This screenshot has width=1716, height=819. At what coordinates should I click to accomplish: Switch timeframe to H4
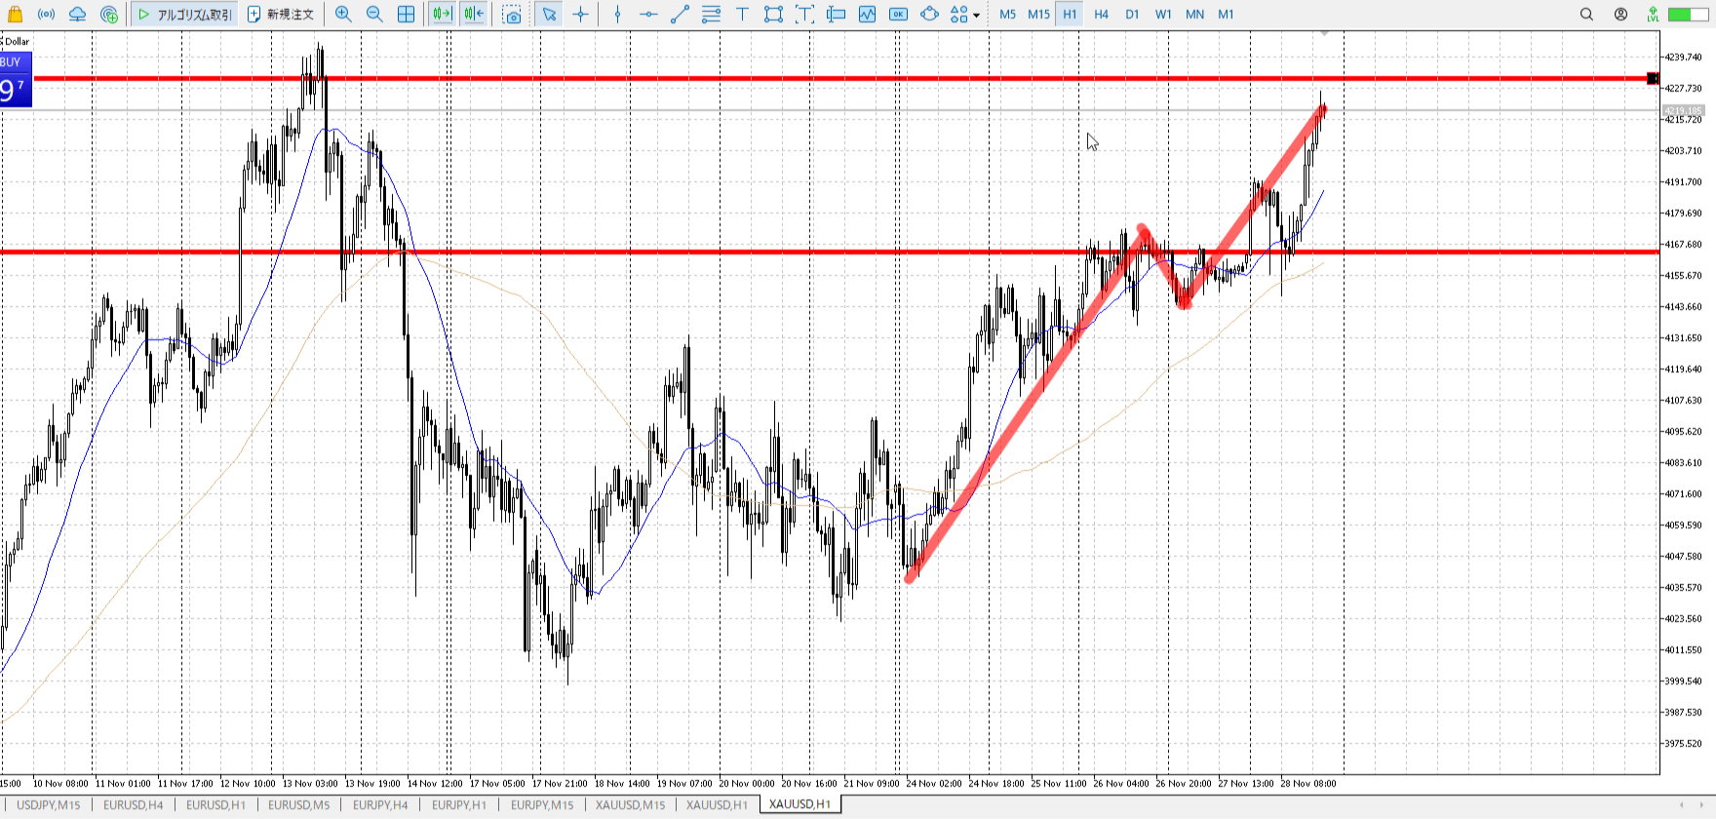(x=1101, y=15)
